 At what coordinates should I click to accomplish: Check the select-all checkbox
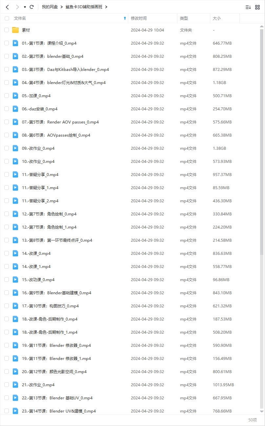tap(7, 18)
